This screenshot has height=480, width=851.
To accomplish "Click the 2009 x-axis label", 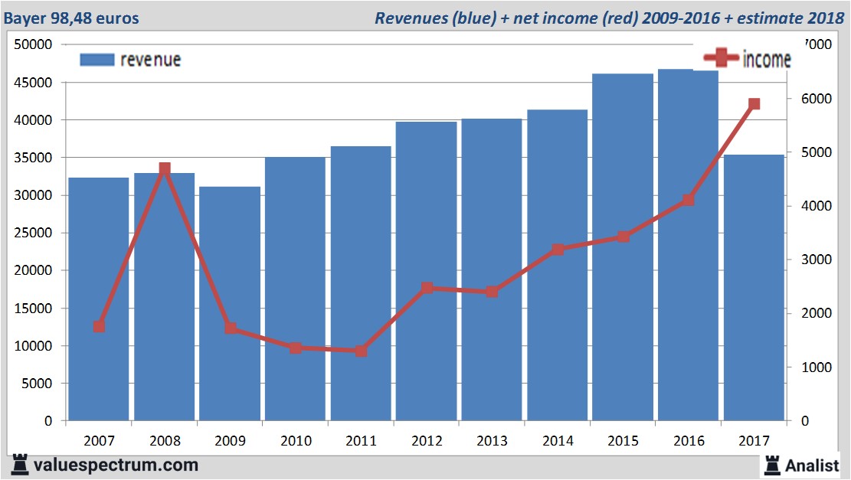I will (230, 440).
